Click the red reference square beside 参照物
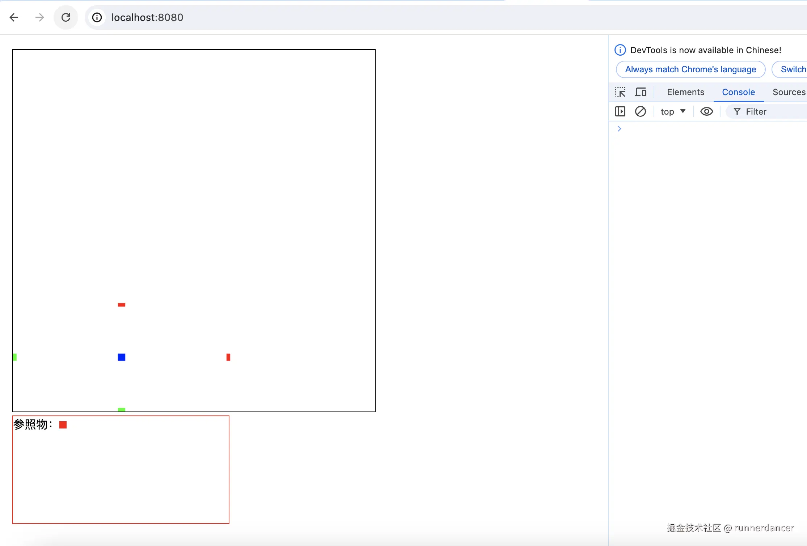The image size is (807, 546). 63,425
